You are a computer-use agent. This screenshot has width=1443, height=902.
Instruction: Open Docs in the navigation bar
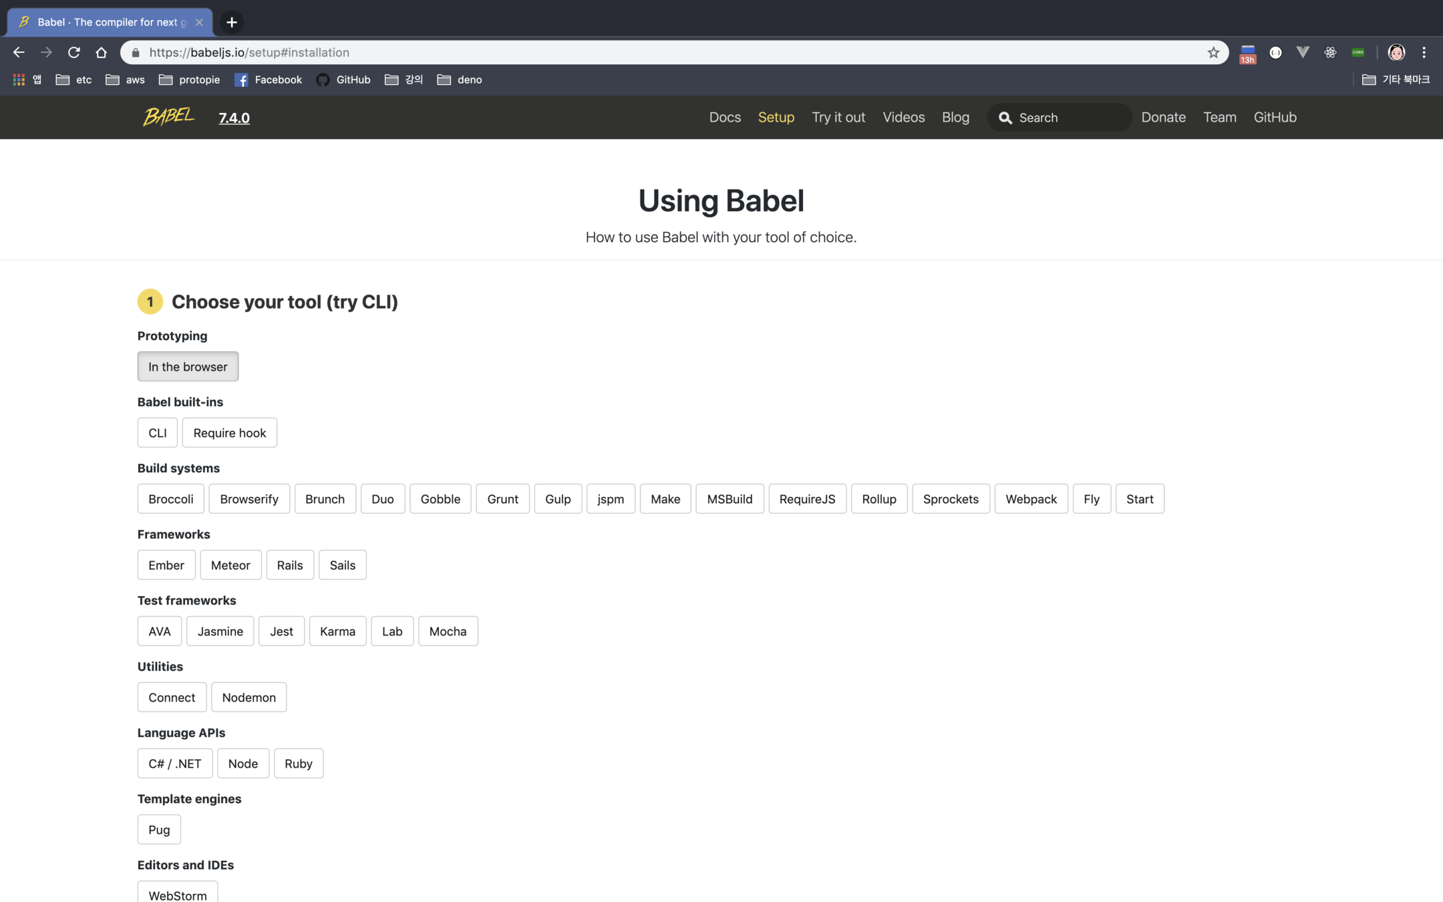coord(725,117)
